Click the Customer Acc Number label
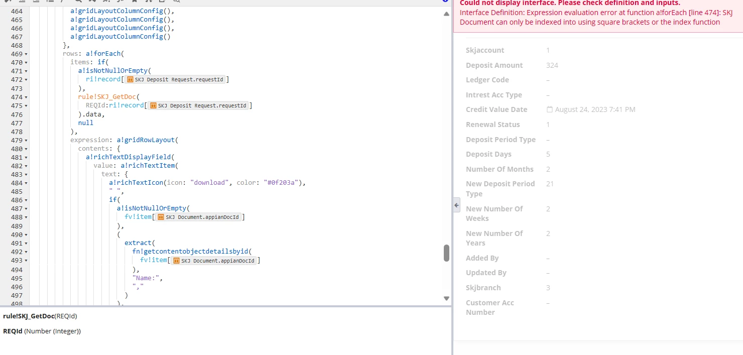This screenshot has width=743, height=355. tap(490, 307)
